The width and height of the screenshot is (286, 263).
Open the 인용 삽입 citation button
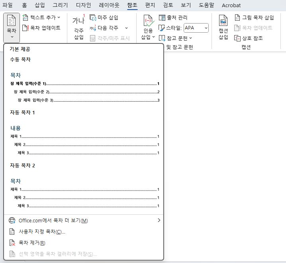148,27
